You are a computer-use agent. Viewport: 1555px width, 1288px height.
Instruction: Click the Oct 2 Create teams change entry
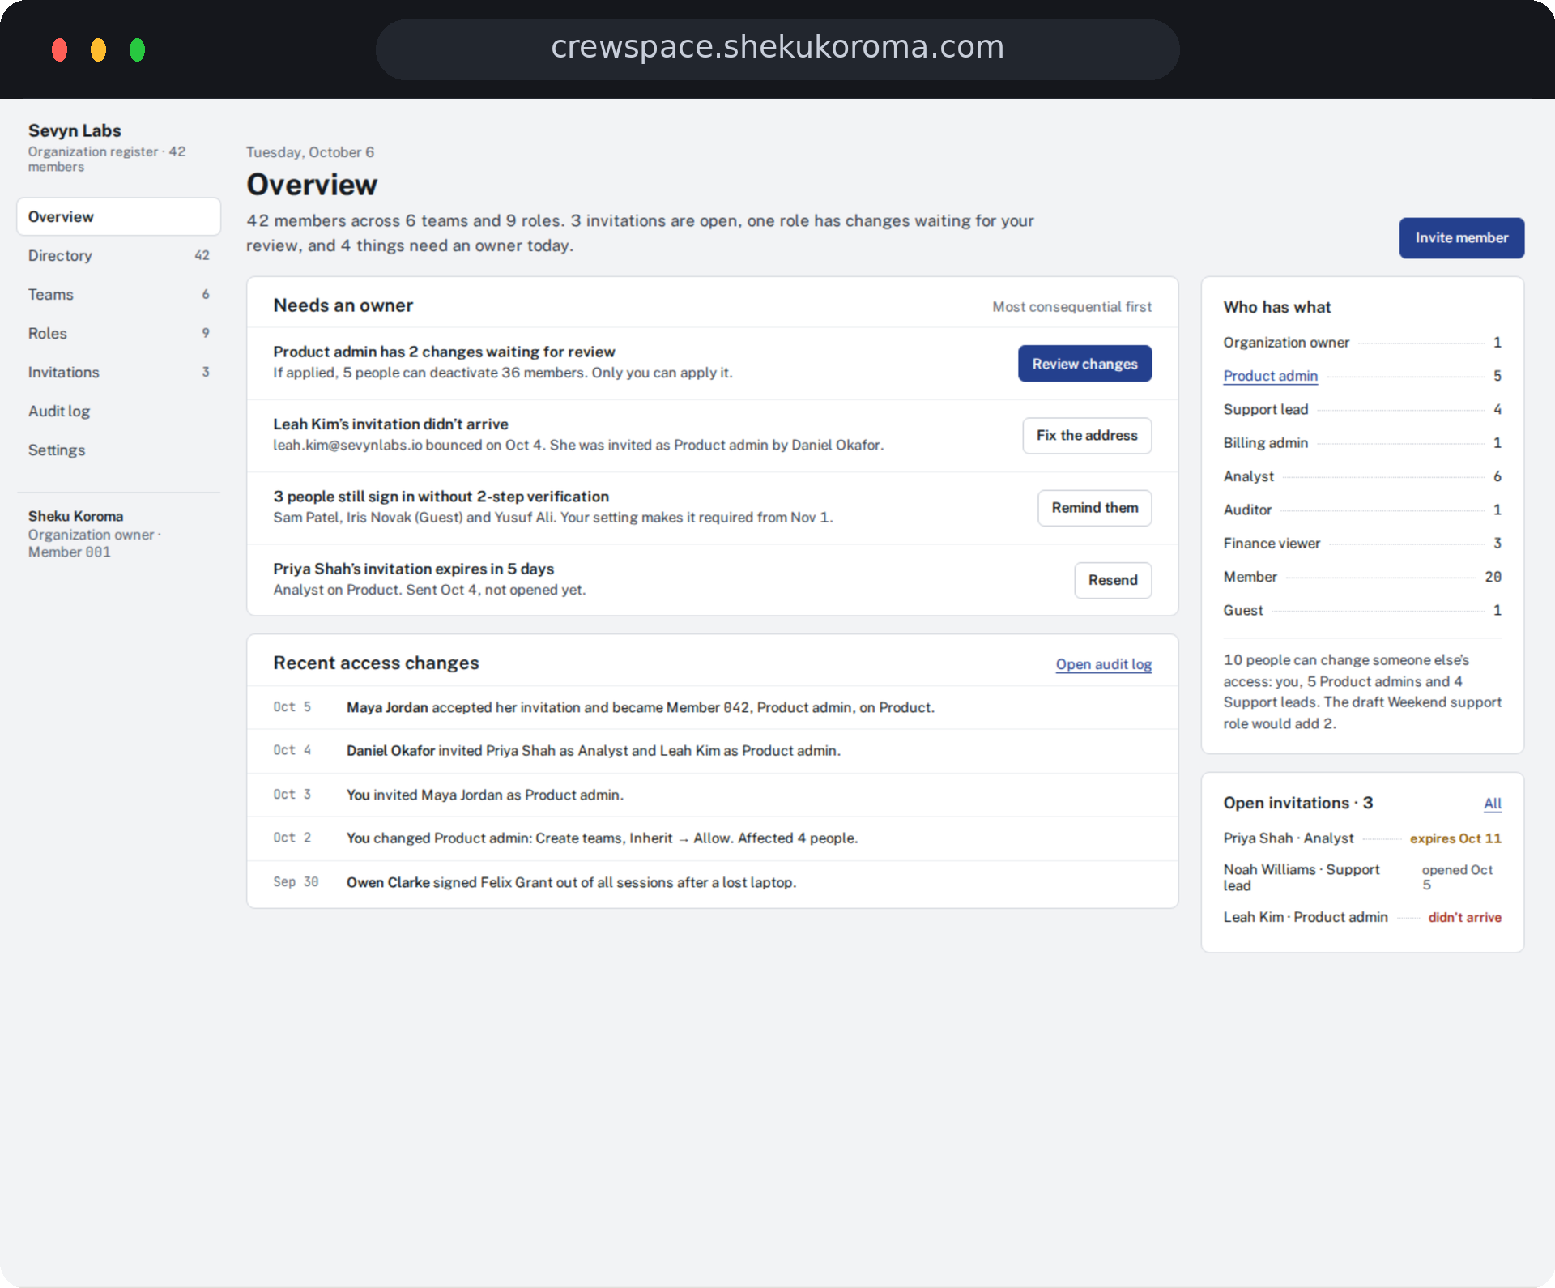click(x=712, y=838)
